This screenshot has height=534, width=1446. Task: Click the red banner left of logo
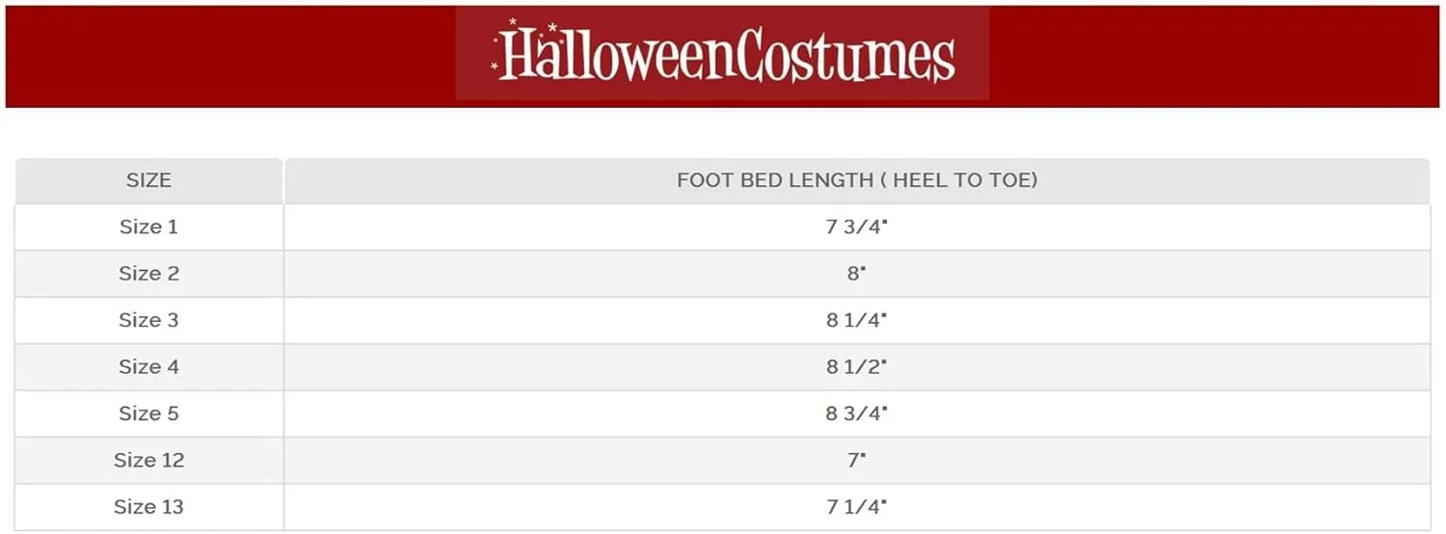[231, 56]
